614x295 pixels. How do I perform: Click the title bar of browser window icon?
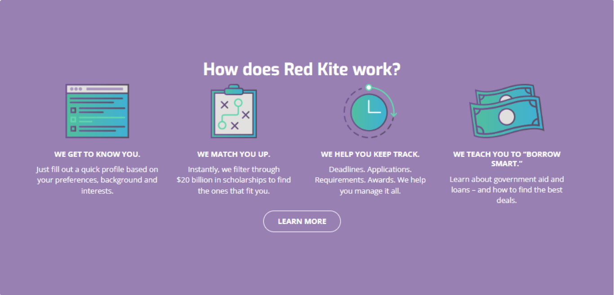[x=97, y=89]
